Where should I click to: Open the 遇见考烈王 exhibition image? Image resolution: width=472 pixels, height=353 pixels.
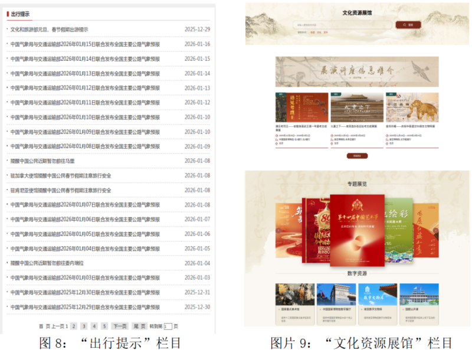(302, 107)
